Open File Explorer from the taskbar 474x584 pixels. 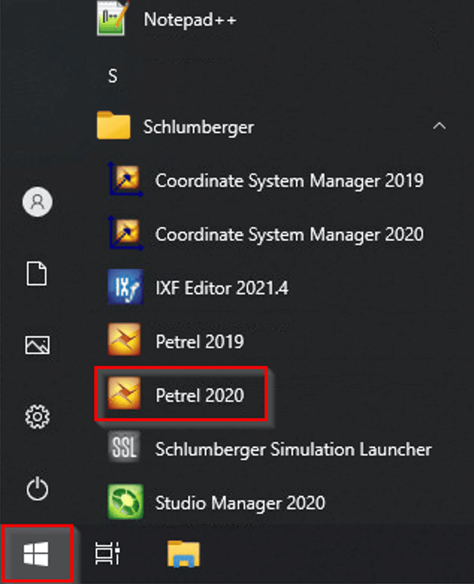click(184, 554)
